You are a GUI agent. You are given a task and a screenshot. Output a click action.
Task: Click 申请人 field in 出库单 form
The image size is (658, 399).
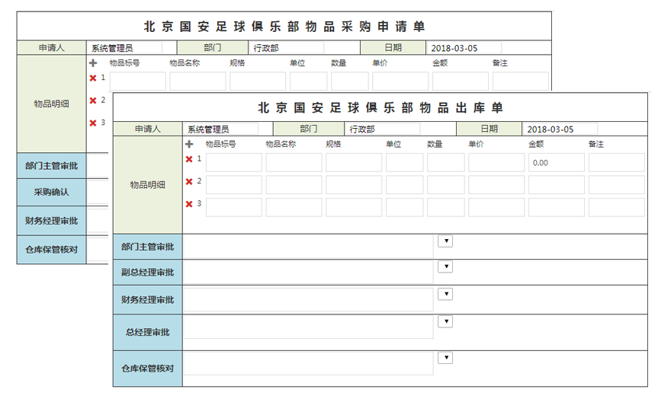[221, 129]
